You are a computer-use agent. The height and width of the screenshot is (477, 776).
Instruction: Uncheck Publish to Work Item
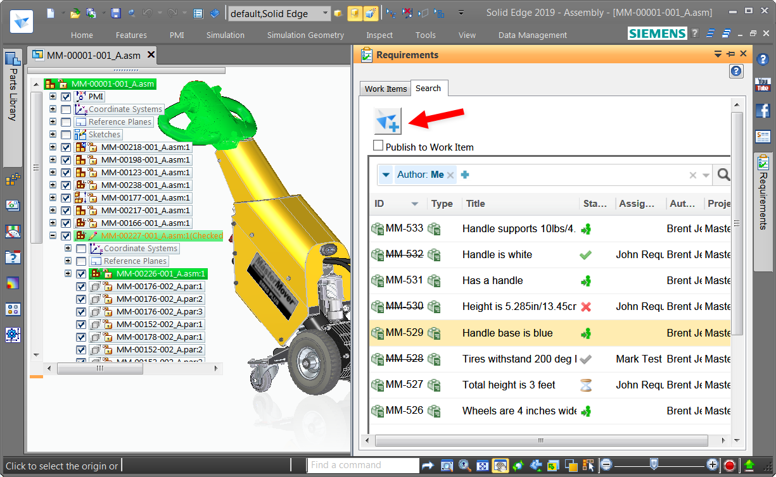(x=378, y=145)
